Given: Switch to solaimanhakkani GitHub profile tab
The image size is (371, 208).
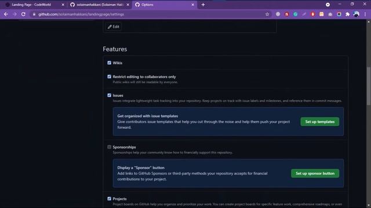Looking at the screenshot, I should pyautogui.click(x=99, y=5).
